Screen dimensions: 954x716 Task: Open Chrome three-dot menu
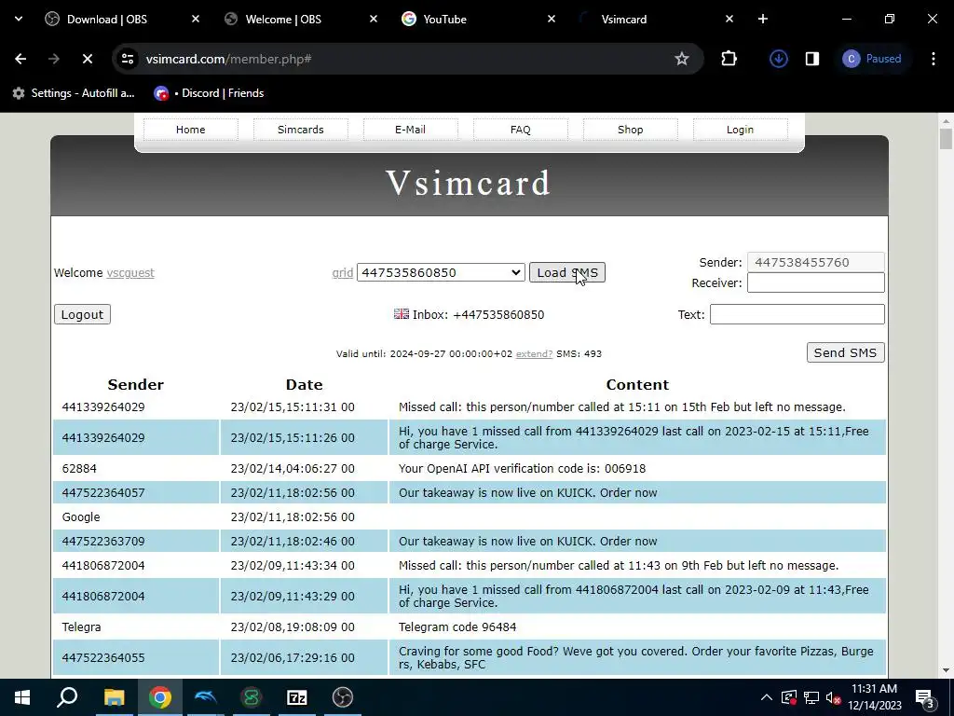click(x=934, y=59)
